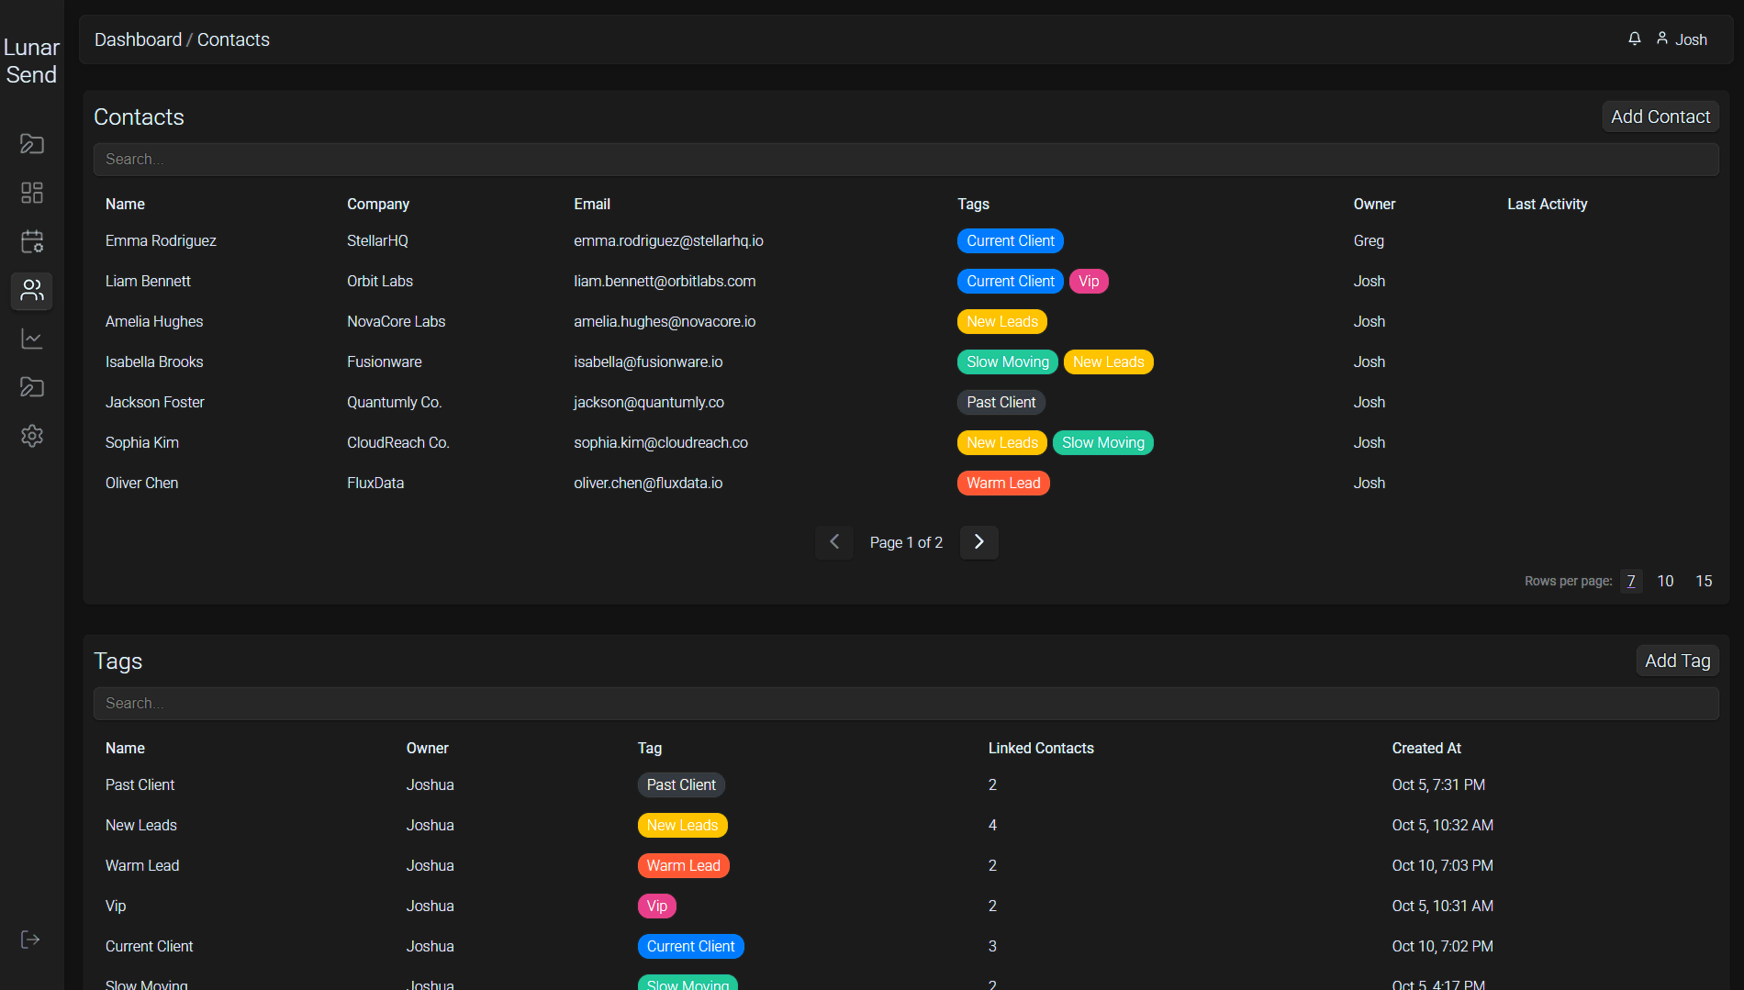Click the Add Tag button
Viewport: 1744px width, 990px height.
coord(1677,660)
